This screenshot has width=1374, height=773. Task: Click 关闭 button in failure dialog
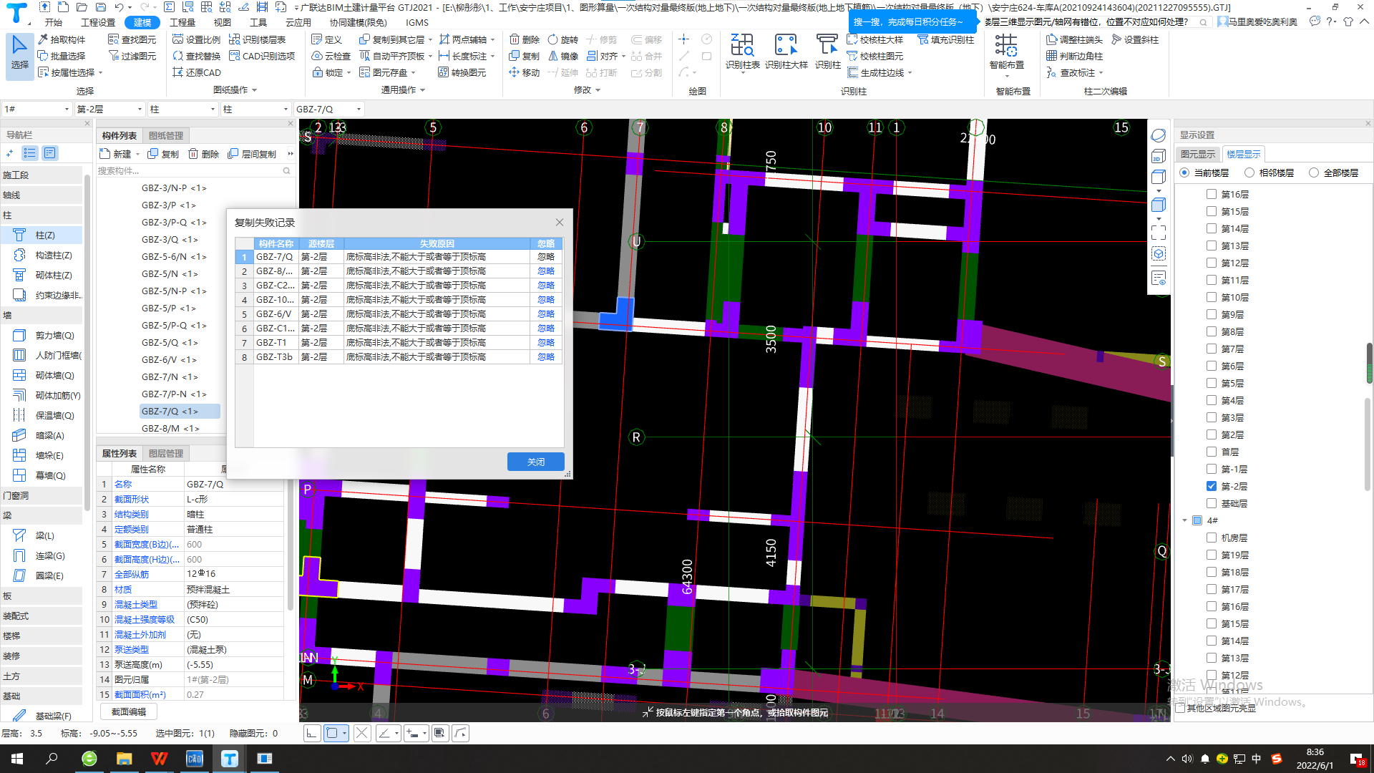pos(535,462)
